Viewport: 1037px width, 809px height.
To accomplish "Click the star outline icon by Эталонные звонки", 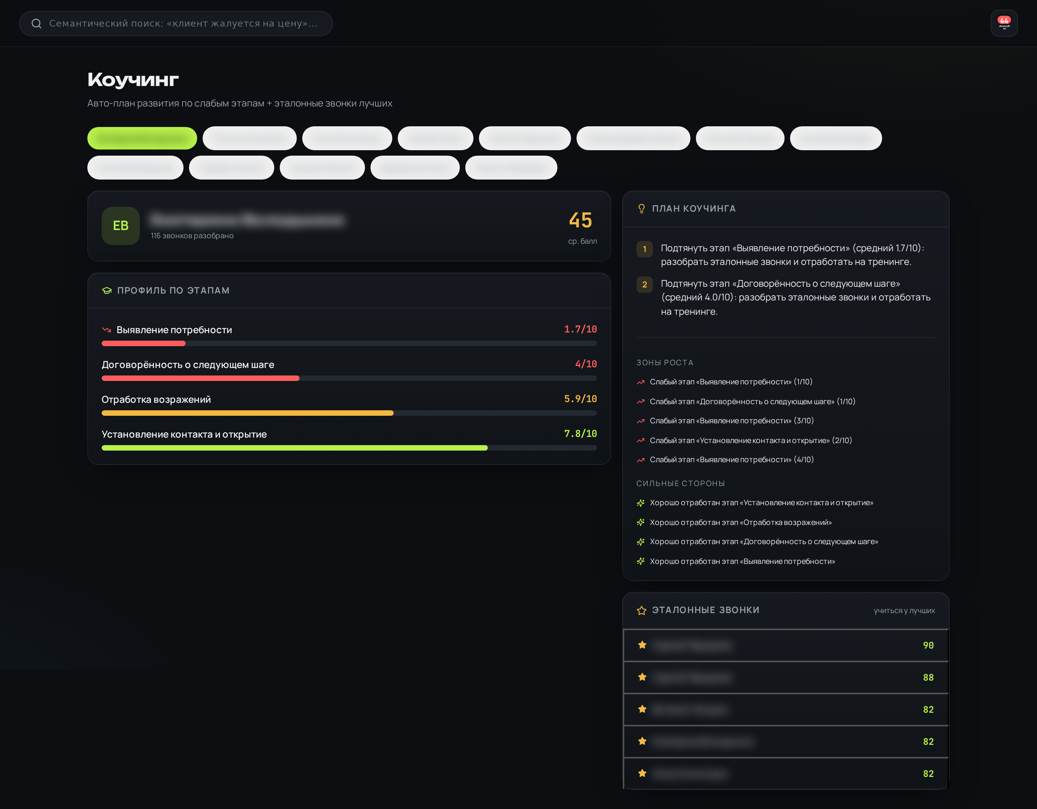I will [x=642, y=610].
